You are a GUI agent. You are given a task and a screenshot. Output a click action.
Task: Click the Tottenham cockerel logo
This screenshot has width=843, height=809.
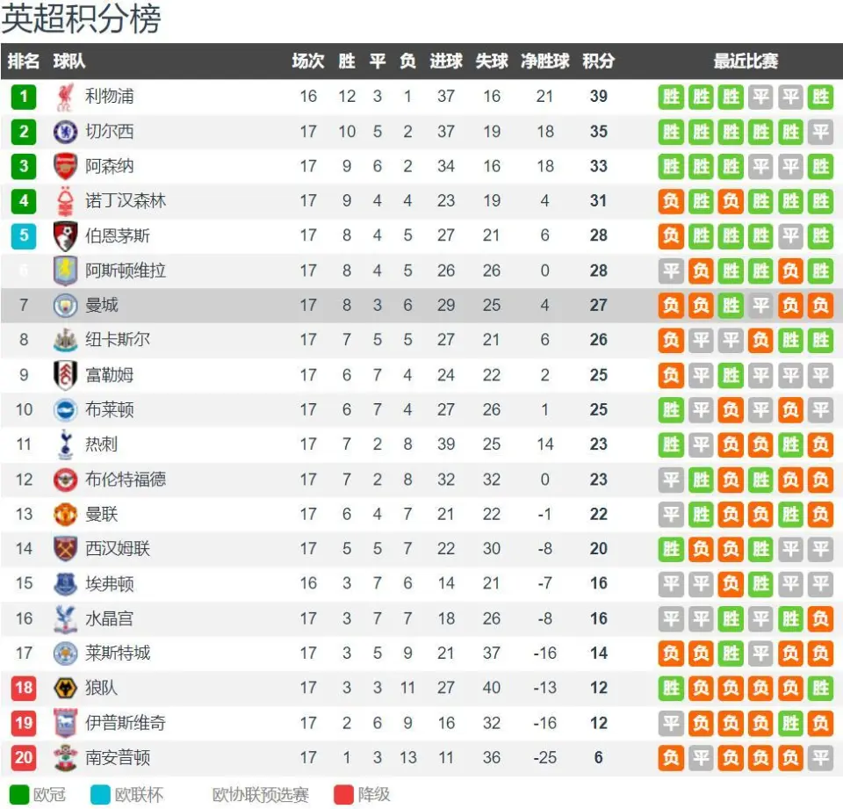[x=66, y=444]
